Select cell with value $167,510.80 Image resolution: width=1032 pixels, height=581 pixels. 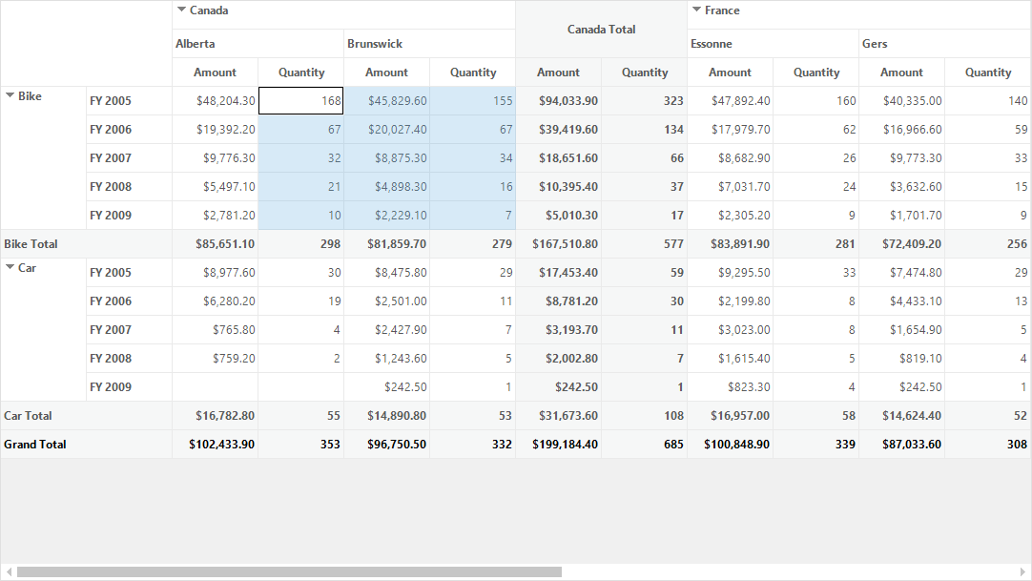pos(559,243)
